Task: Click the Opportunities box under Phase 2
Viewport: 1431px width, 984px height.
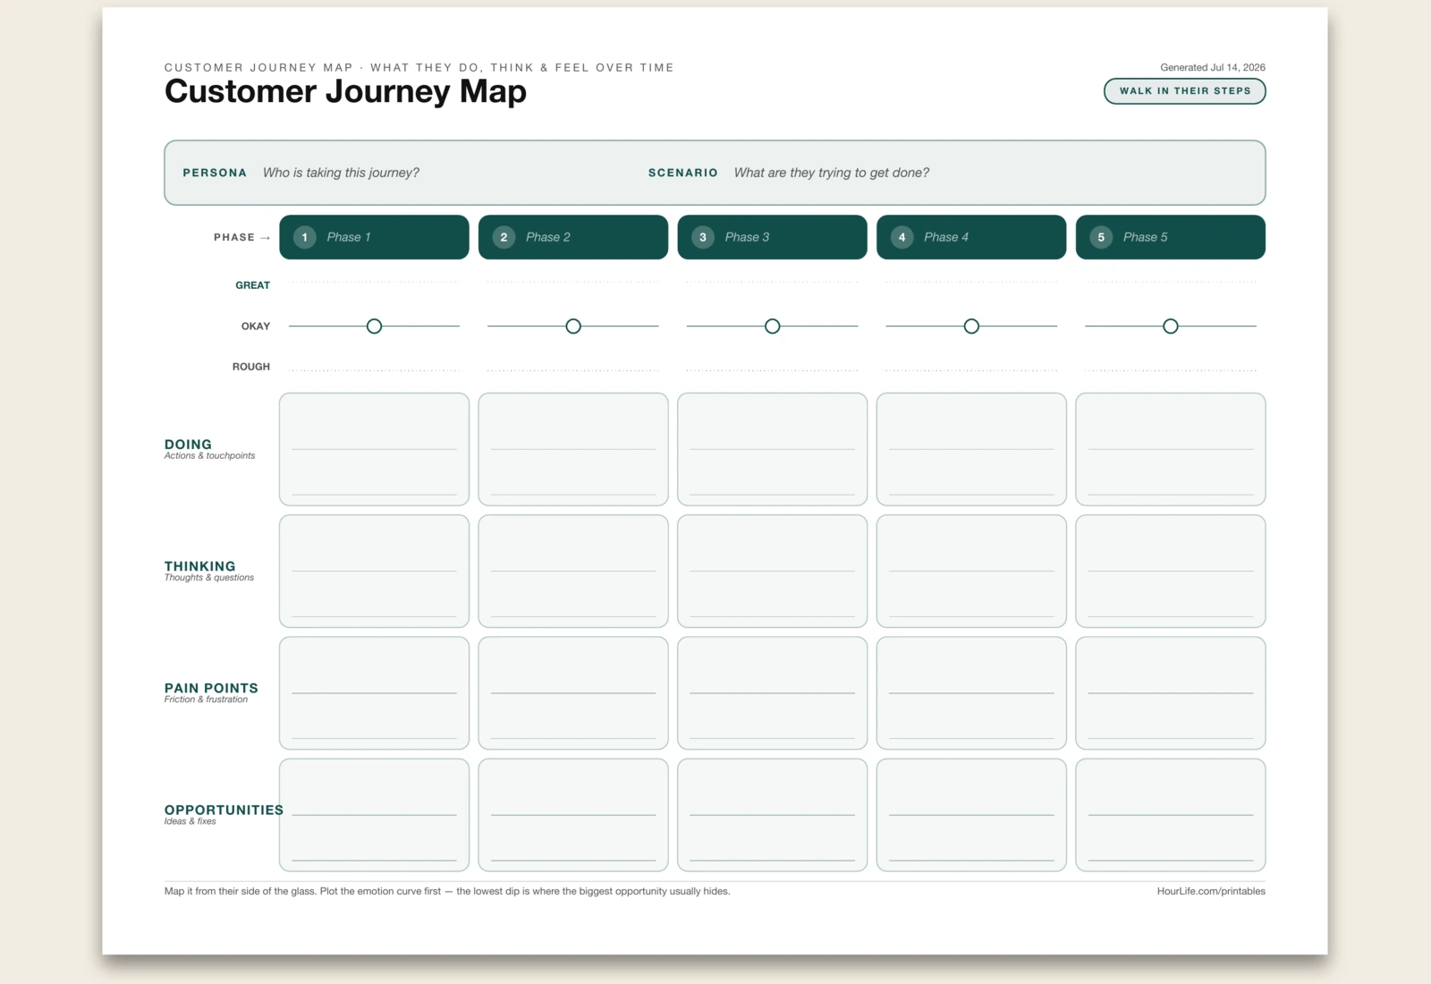Action: coord(573,815)
